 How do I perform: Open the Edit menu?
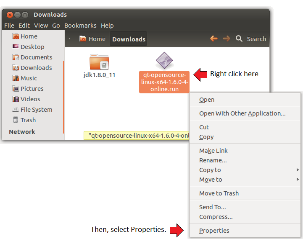pos(24,26)
